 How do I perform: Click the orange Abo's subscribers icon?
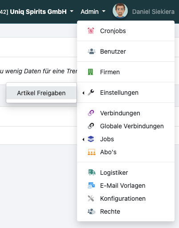pos(91,152)
